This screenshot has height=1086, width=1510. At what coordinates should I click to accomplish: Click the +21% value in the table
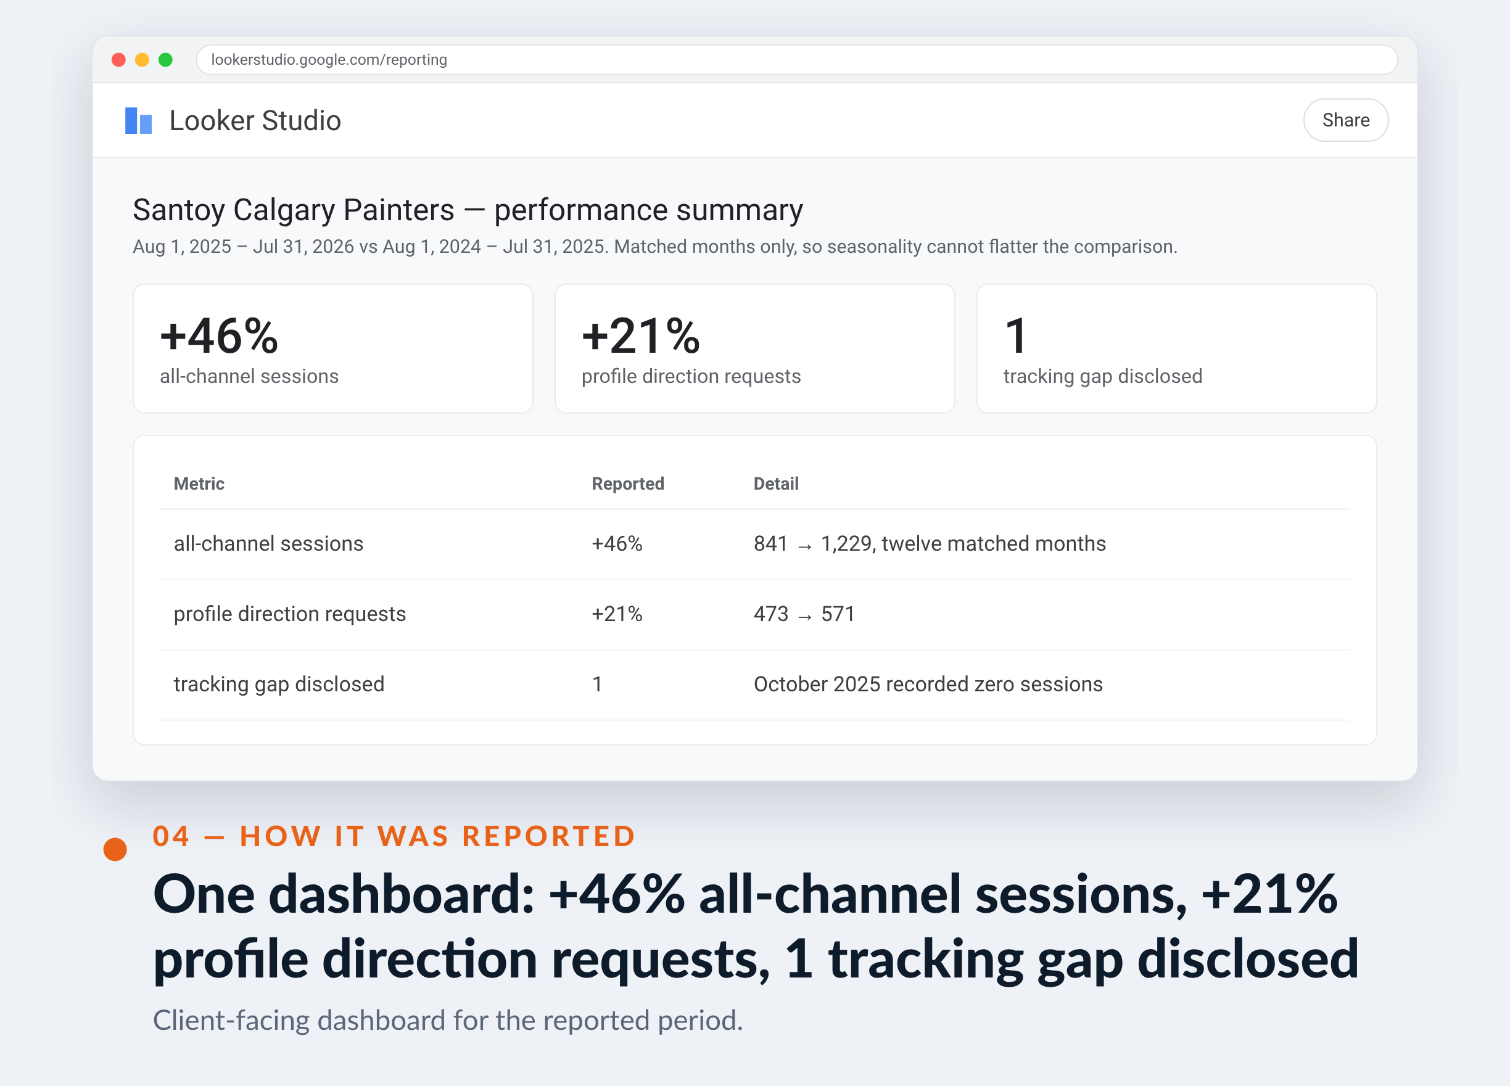coord(617,614)
